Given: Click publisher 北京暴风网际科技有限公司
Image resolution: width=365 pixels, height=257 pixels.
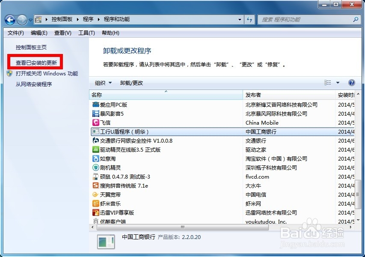Looking at the screenshot, I should 276,114.
